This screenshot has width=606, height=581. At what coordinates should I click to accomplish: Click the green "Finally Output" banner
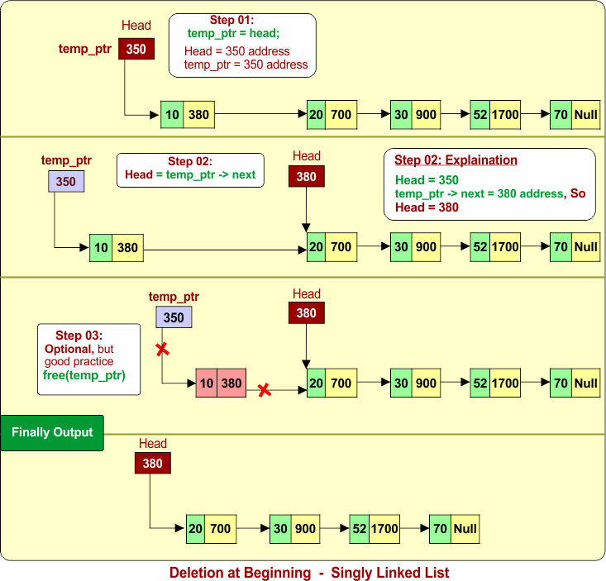52,433
